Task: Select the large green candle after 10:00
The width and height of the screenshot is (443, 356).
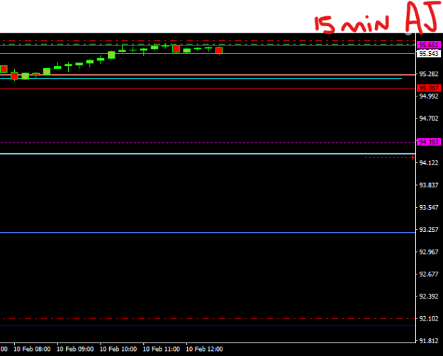Action: point(111,55)
